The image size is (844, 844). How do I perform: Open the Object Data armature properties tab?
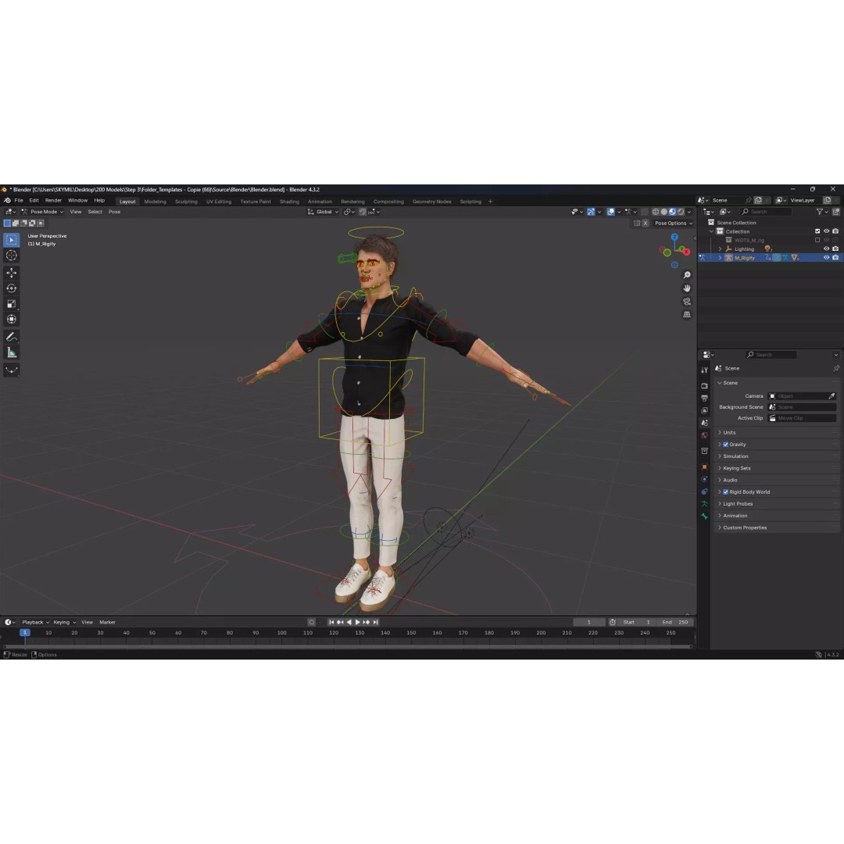[704, 504]
